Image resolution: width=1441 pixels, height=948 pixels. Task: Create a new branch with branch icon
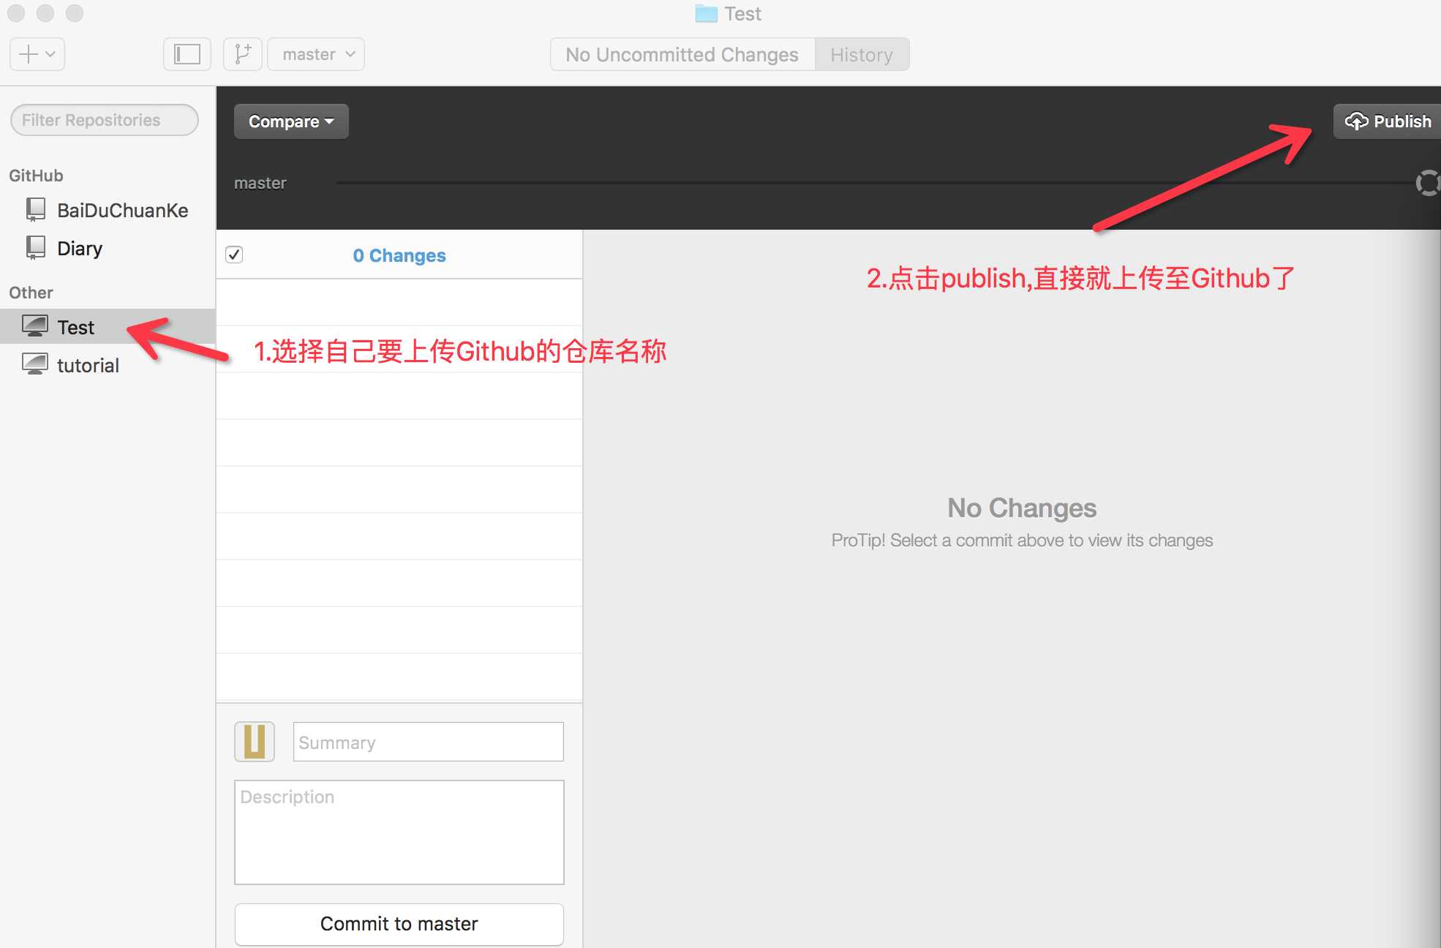pos(243,55)
